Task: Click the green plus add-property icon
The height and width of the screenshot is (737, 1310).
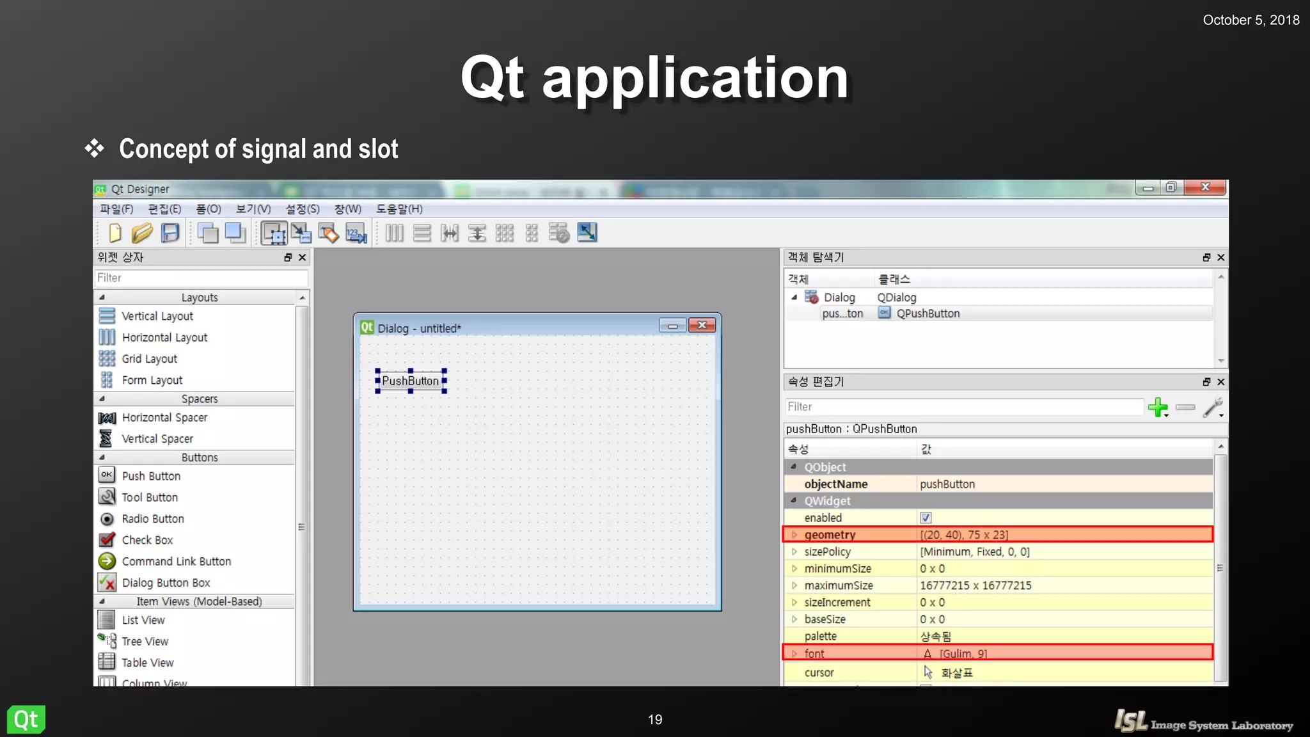Action: click(1157, 407)
